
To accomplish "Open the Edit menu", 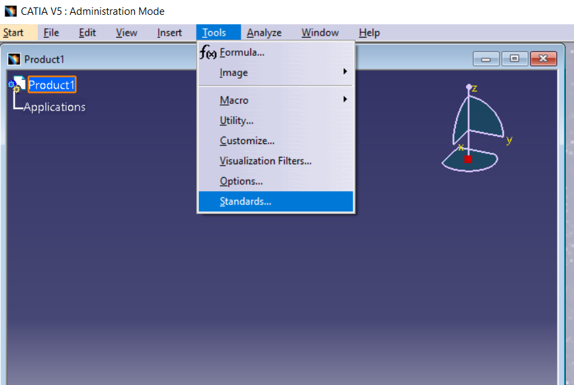I will coord(87,33).
